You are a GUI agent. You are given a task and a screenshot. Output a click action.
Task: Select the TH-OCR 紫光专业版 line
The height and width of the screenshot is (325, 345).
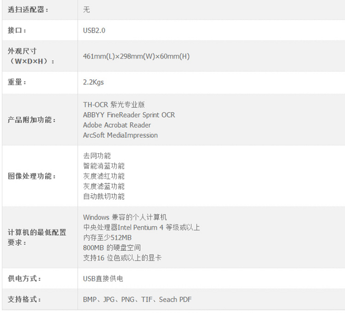pyautogui.click(x=114, y=105)
